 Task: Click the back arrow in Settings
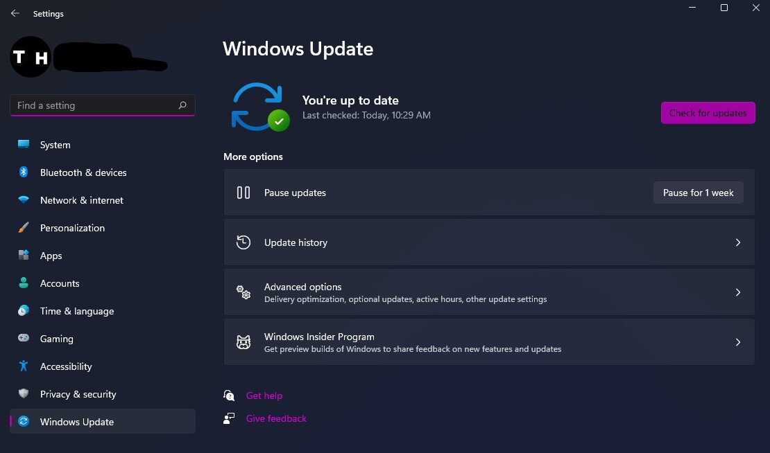pos(15,13)
